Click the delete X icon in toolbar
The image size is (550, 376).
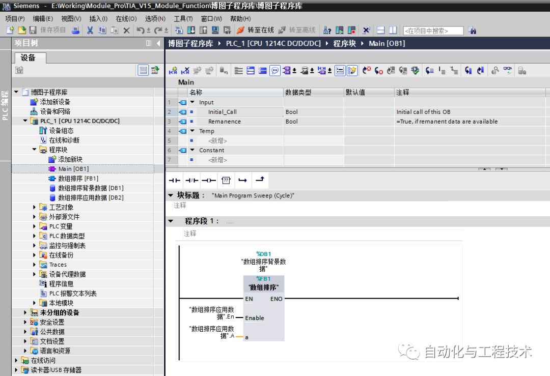point(127,31)
